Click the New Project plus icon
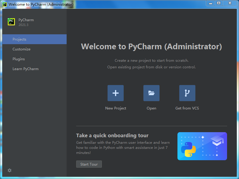The width and height of the screenshot is (239, 179). click(x=116, y=93)
